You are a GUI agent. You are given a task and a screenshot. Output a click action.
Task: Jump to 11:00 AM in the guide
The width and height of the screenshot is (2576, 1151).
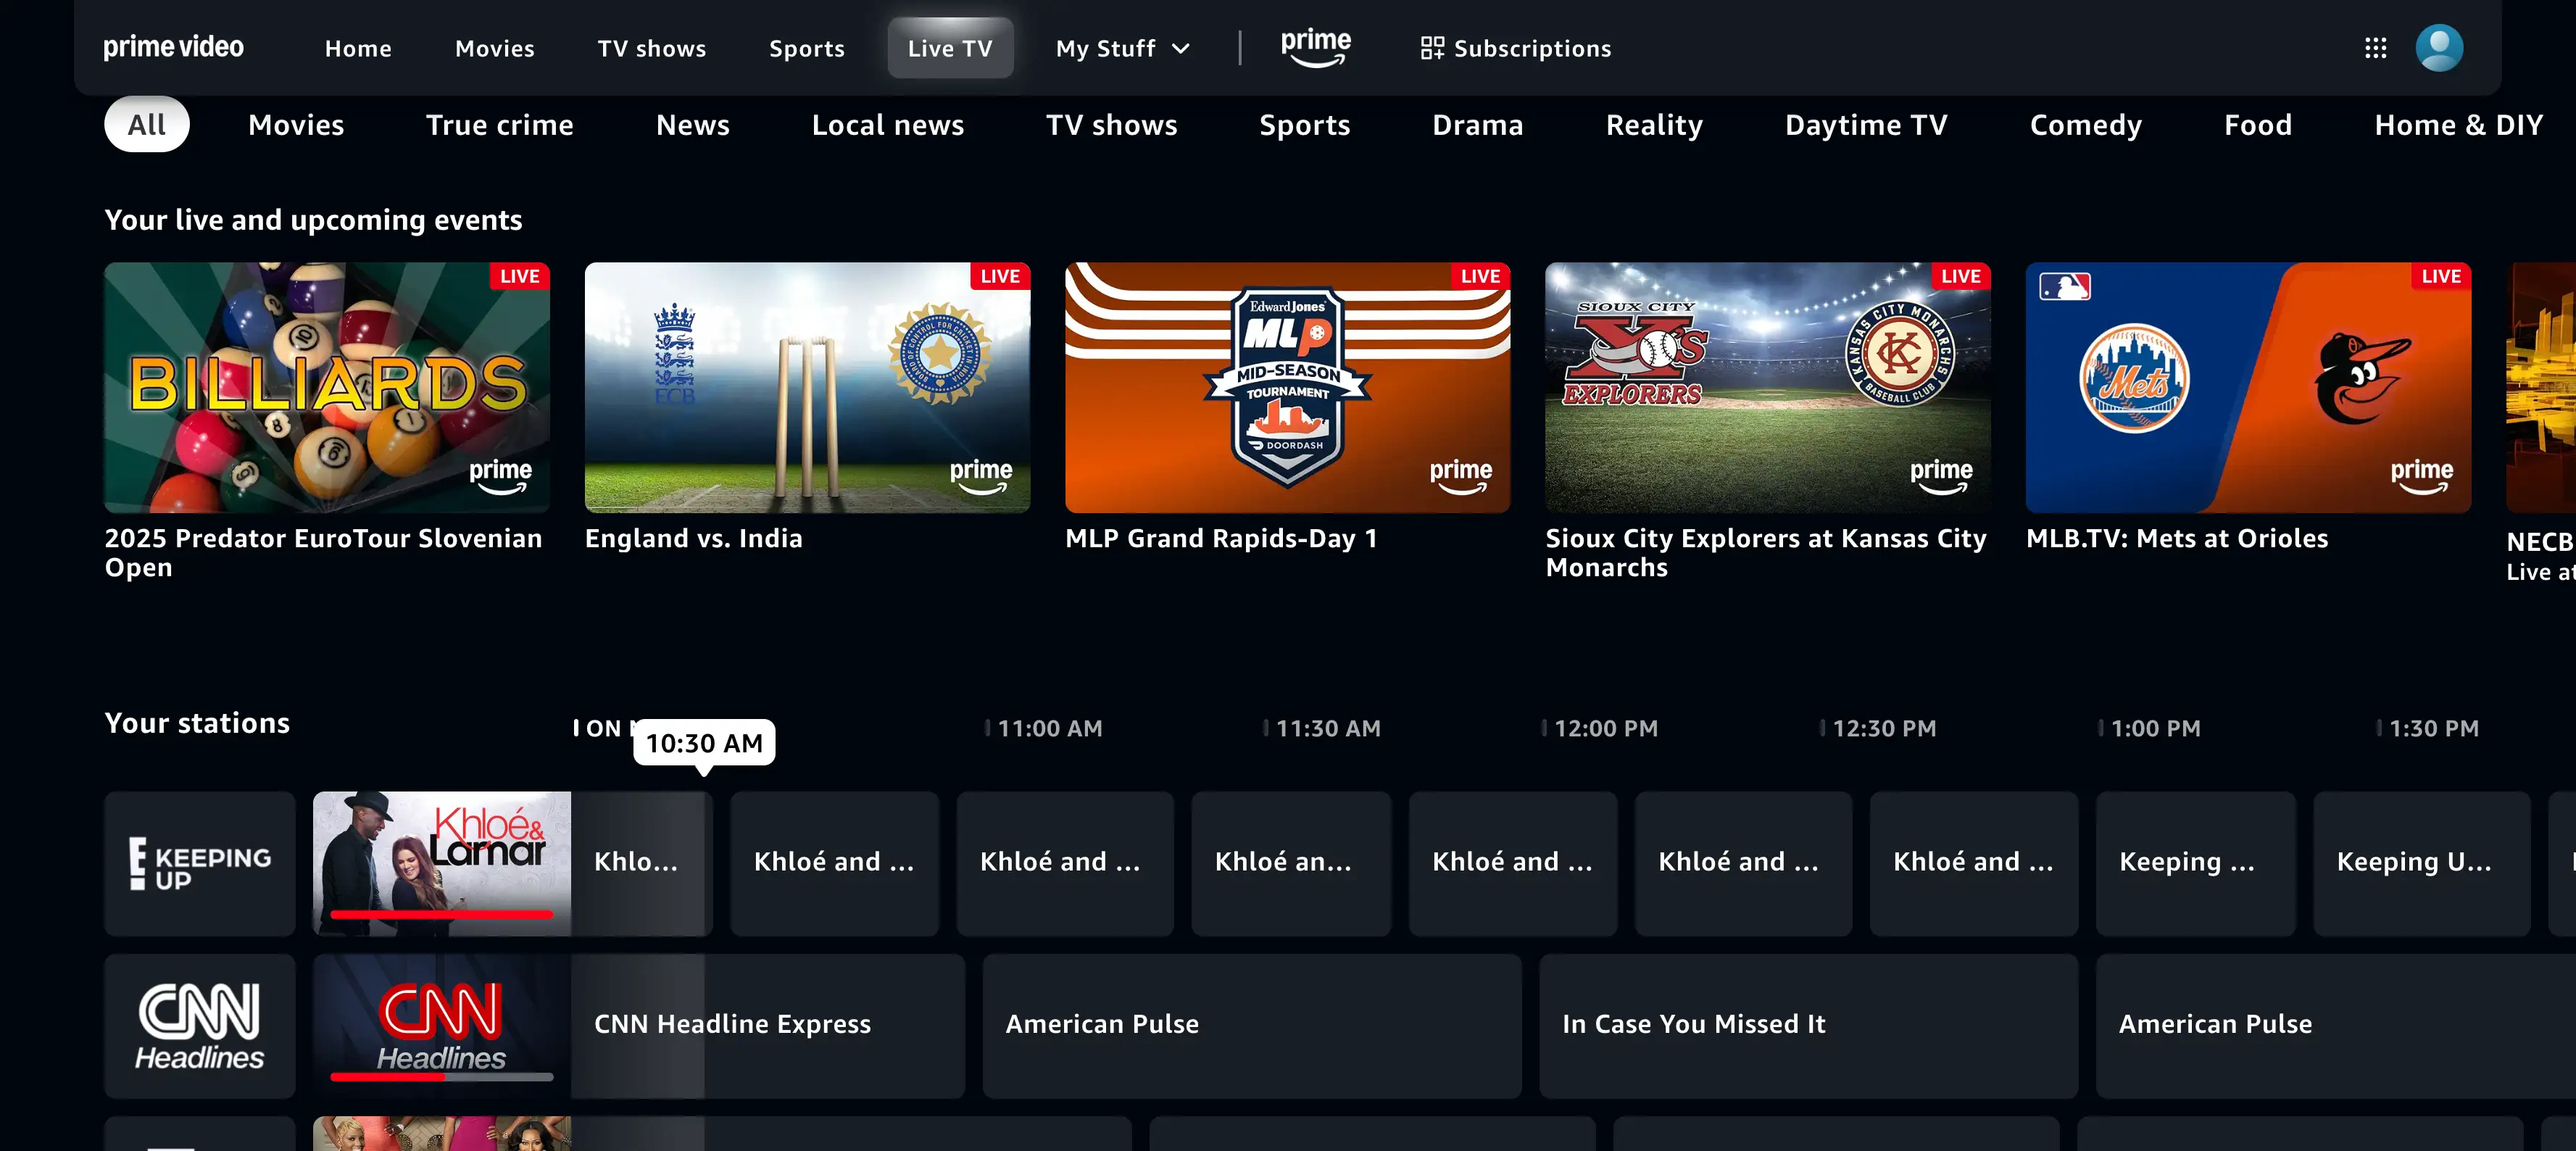[1050, 729]
